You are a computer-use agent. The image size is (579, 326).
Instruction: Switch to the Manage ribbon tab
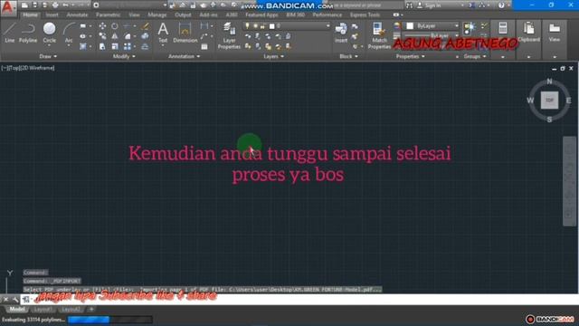click(x=157, y=14)
